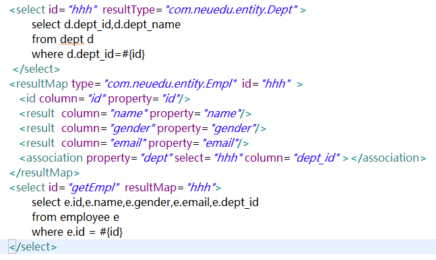Click the line "select e.id,e.name,e.gender,e.email,e.dept_id"
The width and height of the screenshot is (436, 260).
145,202
